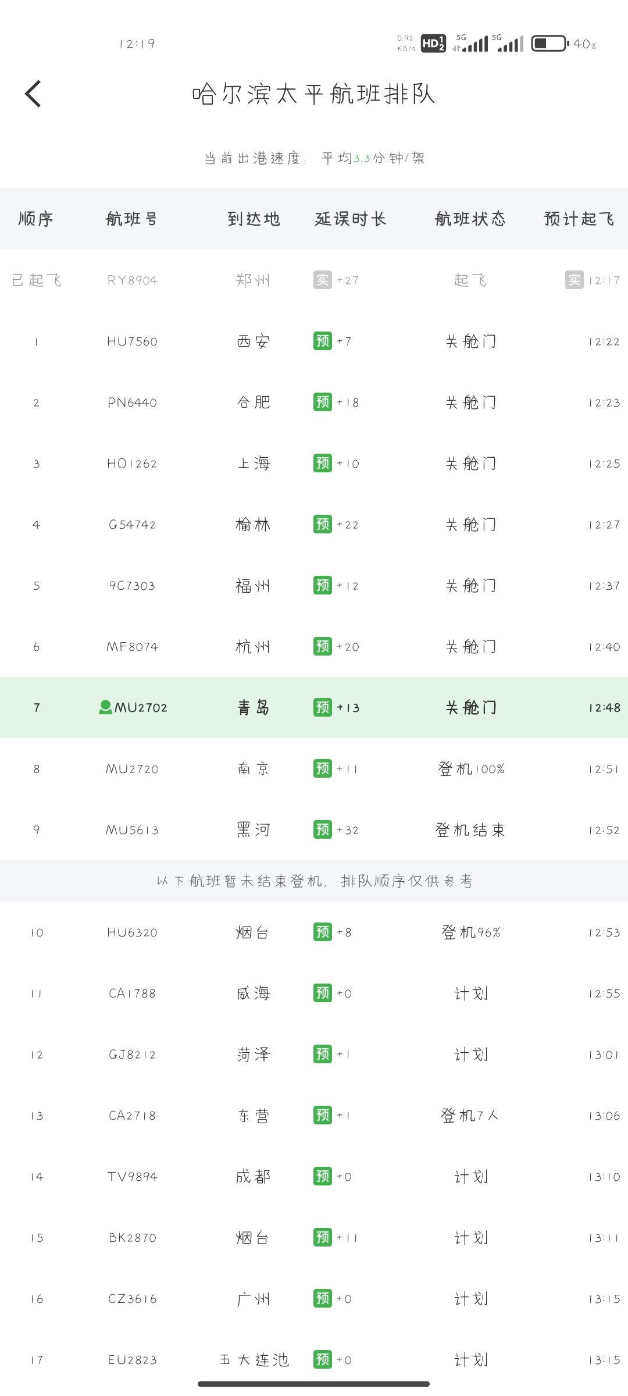Tap the green 预 badge on MU5613 row
Image resolution: width=628 pixels, height=1396 pixels.
coord(323,829)
